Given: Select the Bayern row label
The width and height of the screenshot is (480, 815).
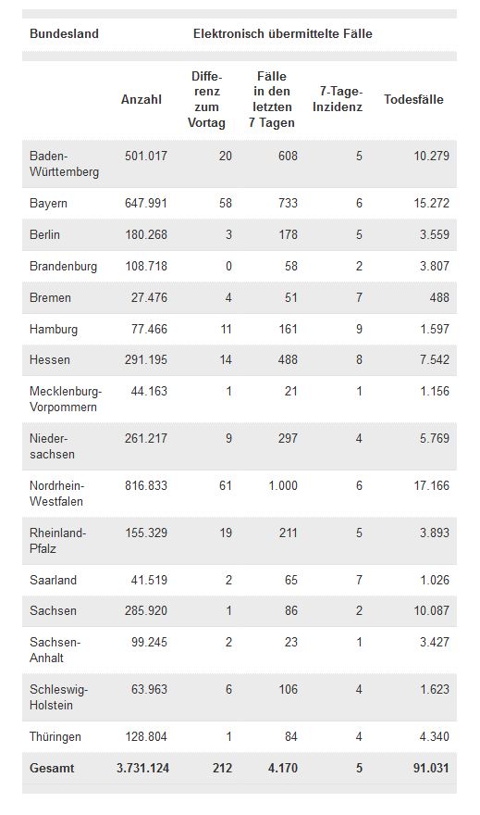Looking at the screenshot, I should (48, 203).
